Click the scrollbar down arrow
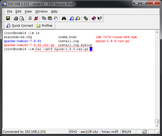The height and width of the screenshot is (136, 162). 157,126
